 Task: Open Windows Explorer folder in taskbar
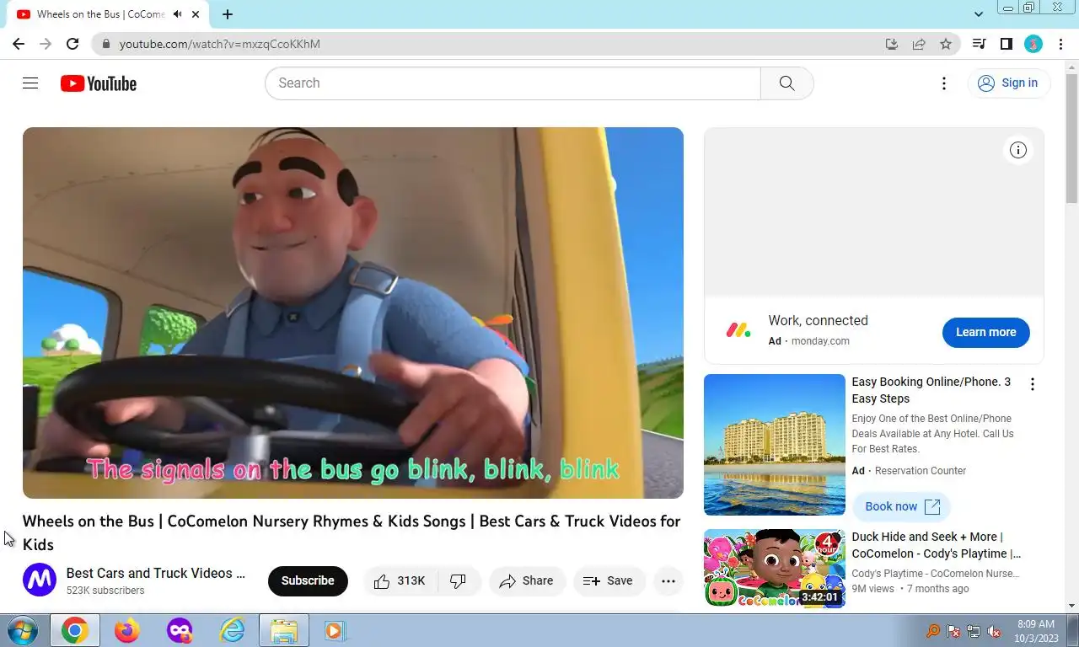point(284,630)
